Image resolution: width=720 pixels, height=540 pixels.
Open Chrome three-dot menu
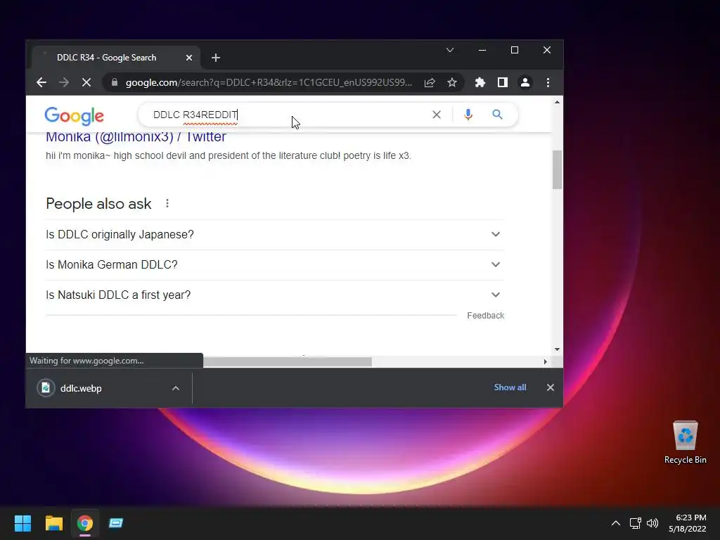548,83
